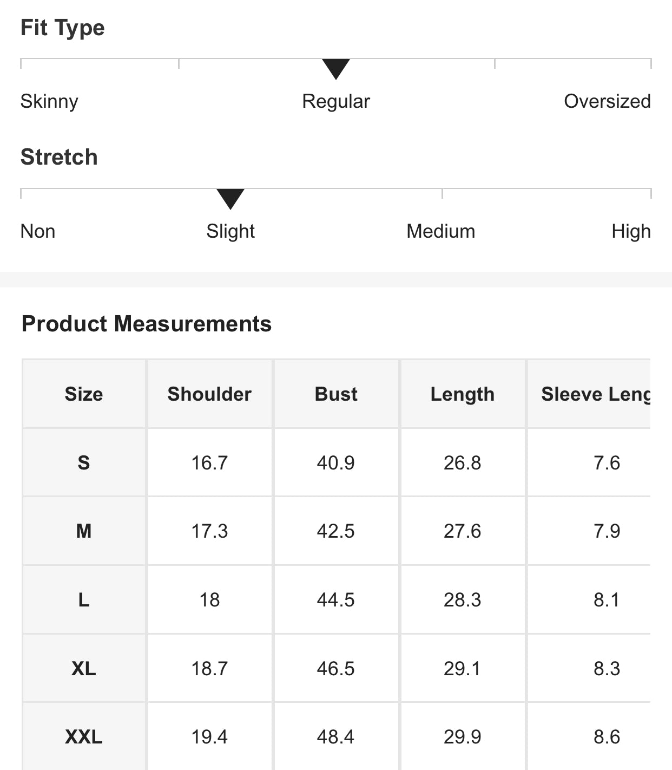Select the S size row label
This screenshot has height=770, width=672.
click(x=84, y=463)
